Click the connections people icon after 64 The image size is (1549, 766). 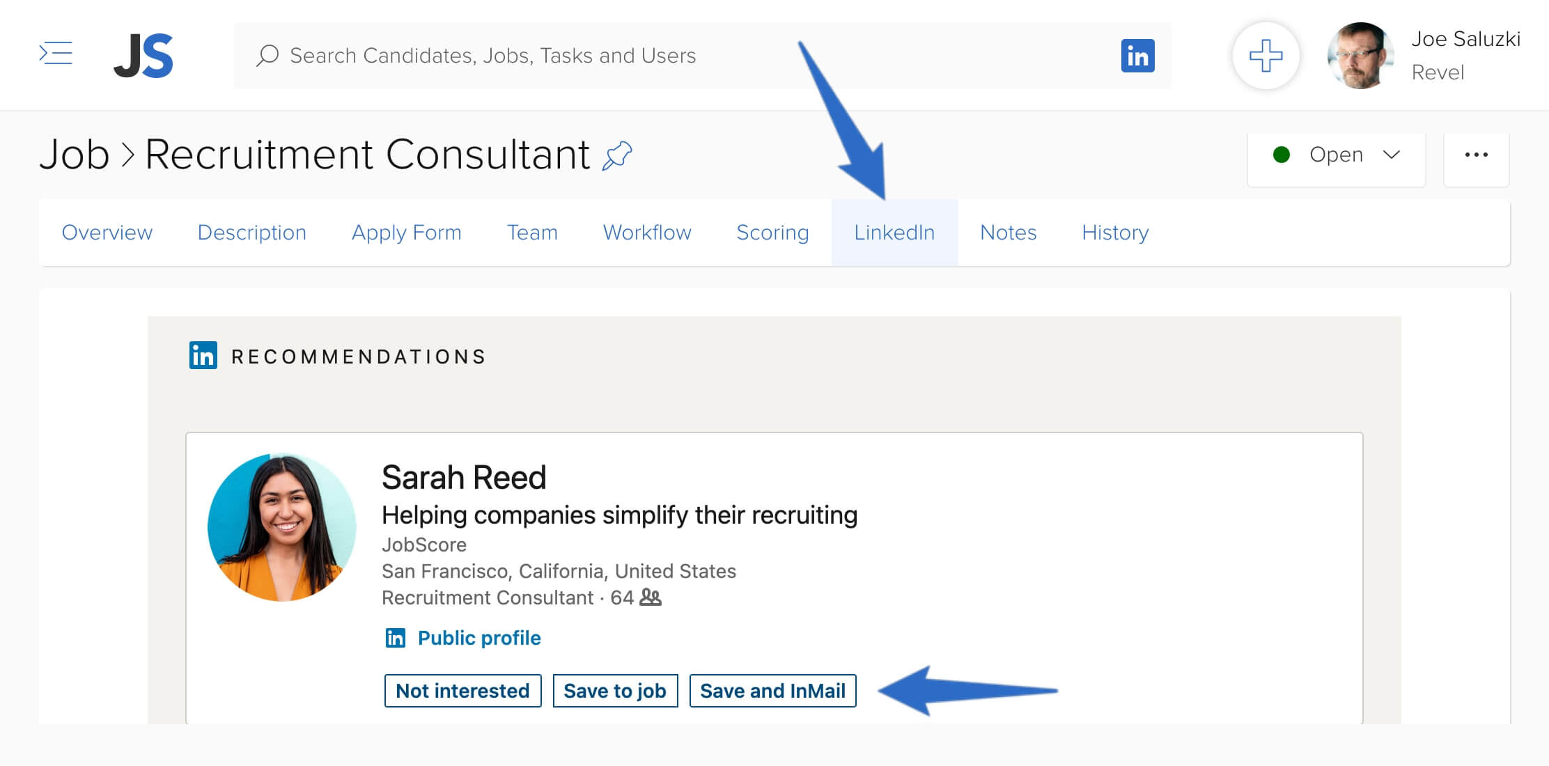pyautogui.click(x=651, y=597)
